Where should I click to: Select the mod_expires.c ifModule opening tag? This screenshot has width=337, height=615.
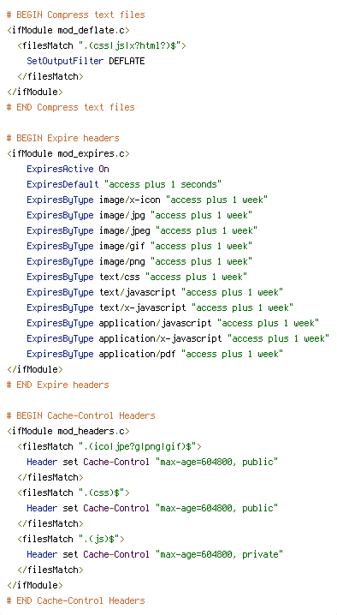point(68,154)
